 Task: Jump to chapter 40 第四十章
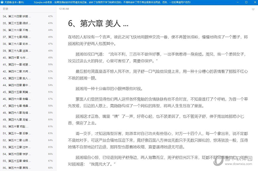tap(28, 58)
